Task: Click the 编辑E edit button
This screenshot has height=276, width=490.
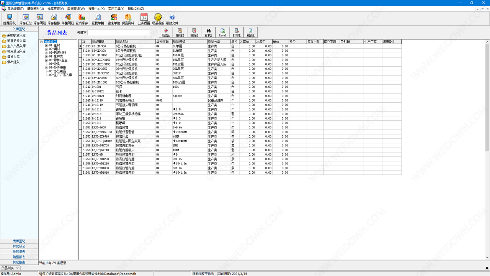Action: click(180, 33)
